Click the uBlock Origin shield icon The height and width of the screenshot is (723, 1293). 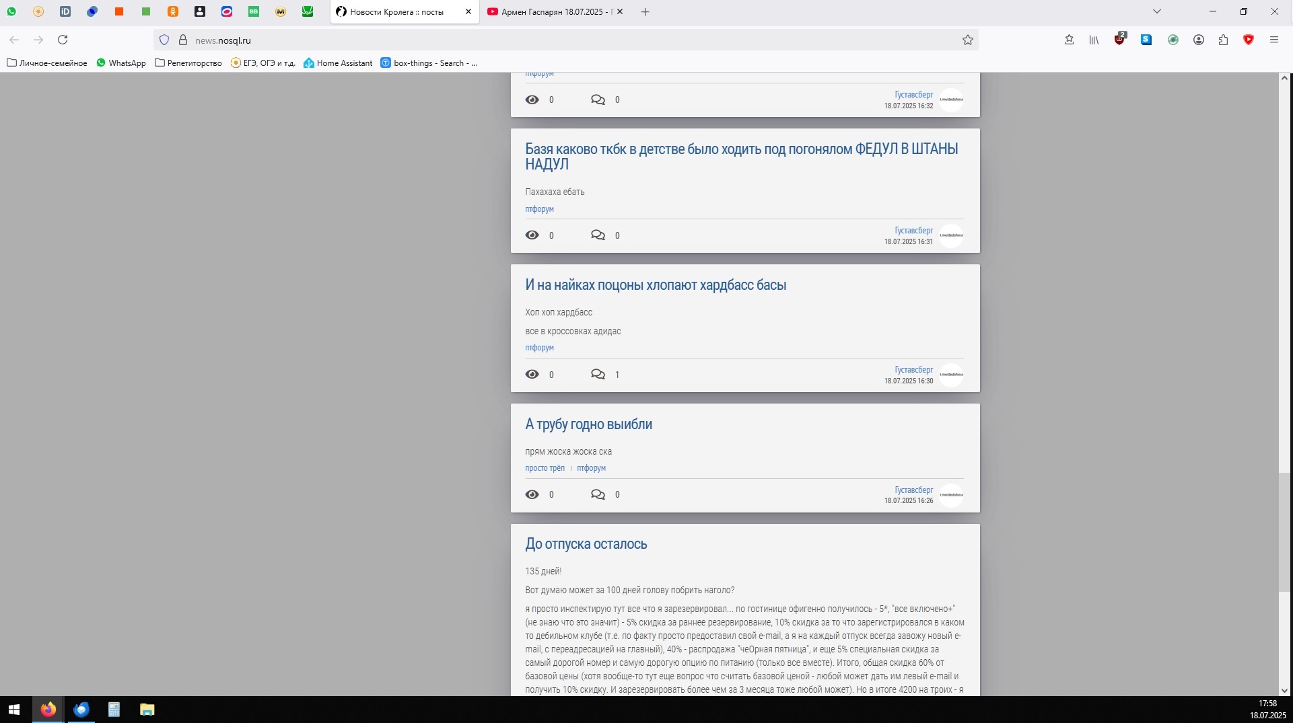click(x=1119, y=40)
